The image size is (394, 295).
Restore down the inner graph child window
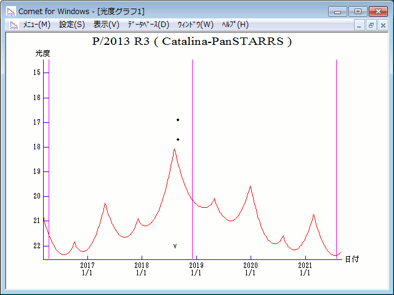371,25
